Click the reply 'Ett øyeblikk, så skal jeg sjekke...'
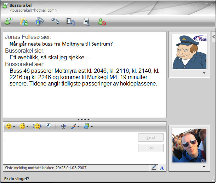216x183 pixels. click(49, 58)
